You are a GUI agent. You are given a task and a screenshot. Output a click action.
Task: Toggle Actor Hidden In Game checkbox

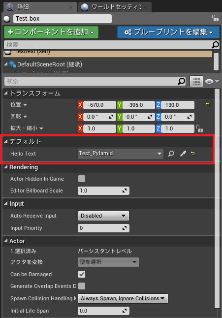point(82,179)
